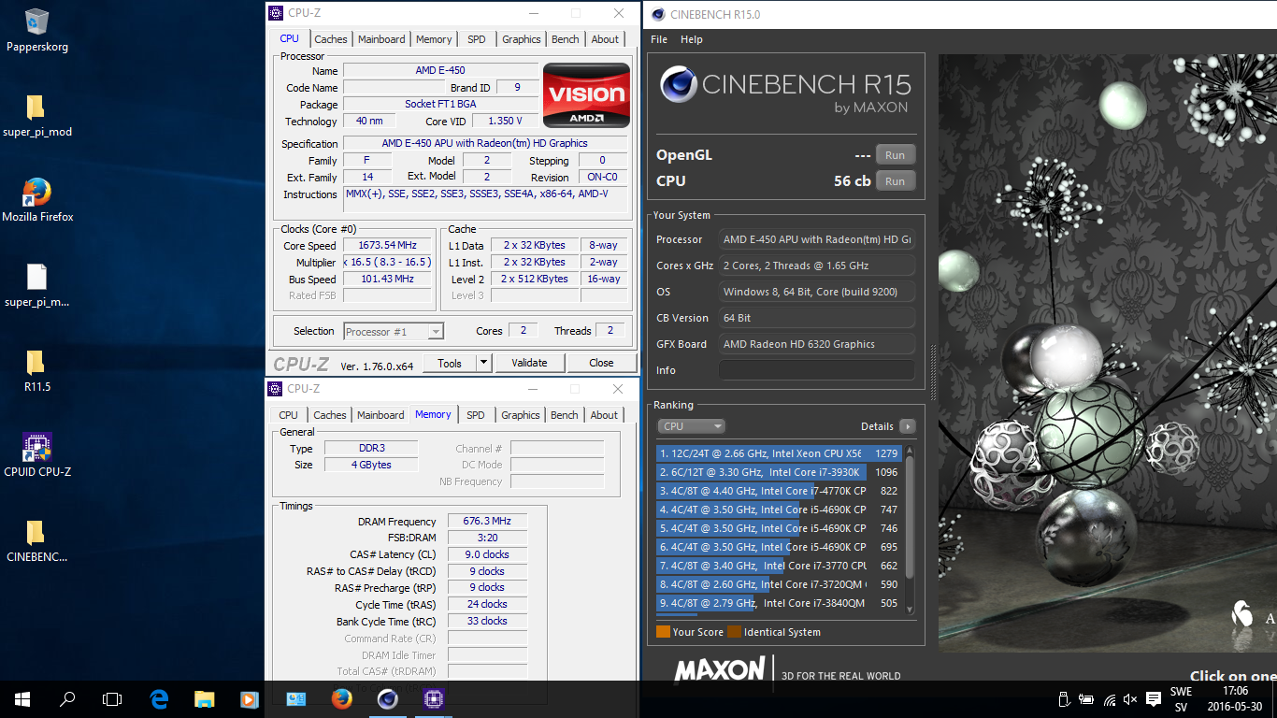Open Task View on taskbar
The width and height of the screenshot is (1277, 718).
[112, 698]
